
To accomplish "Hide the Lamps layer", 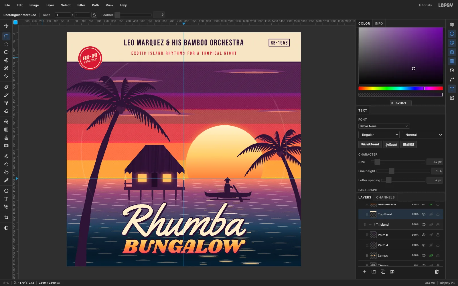I will (424, 255).
